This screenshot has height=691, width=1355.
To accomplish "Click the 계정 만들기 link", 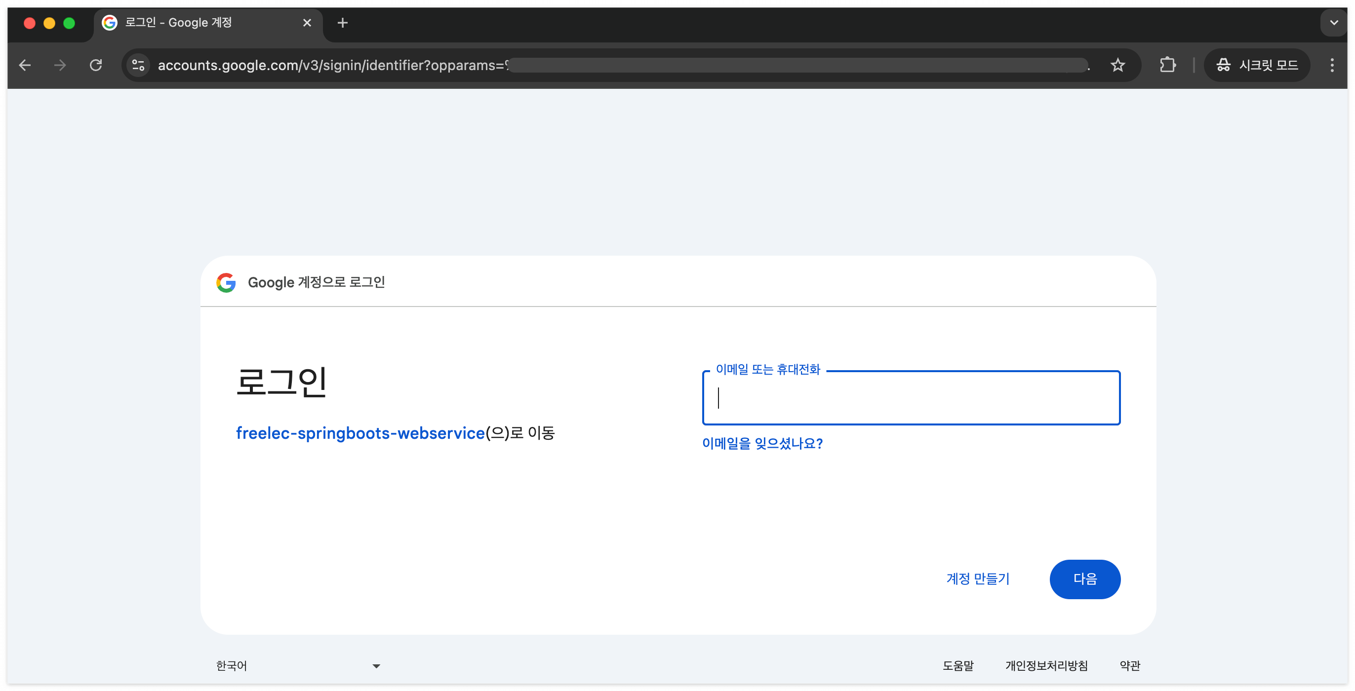I will click(978, 579).
